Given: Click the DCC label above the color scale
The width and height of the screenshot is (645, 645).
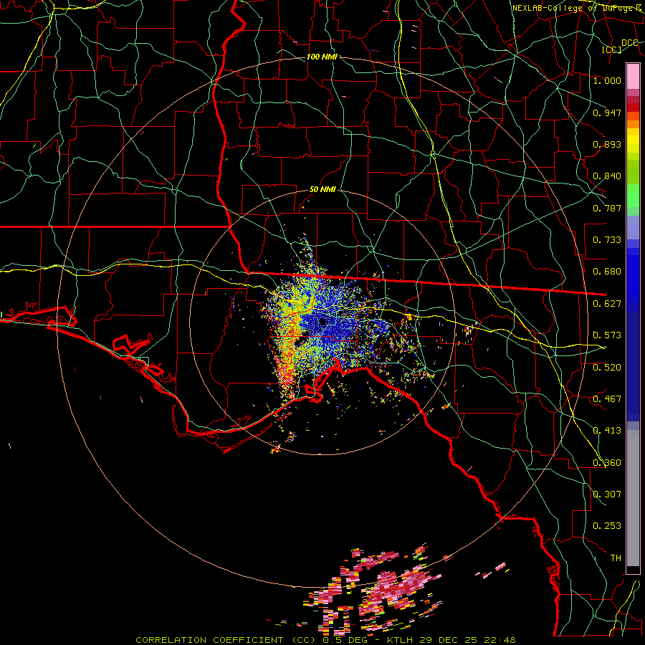Looking at the screenshot, I should point(630,42).
